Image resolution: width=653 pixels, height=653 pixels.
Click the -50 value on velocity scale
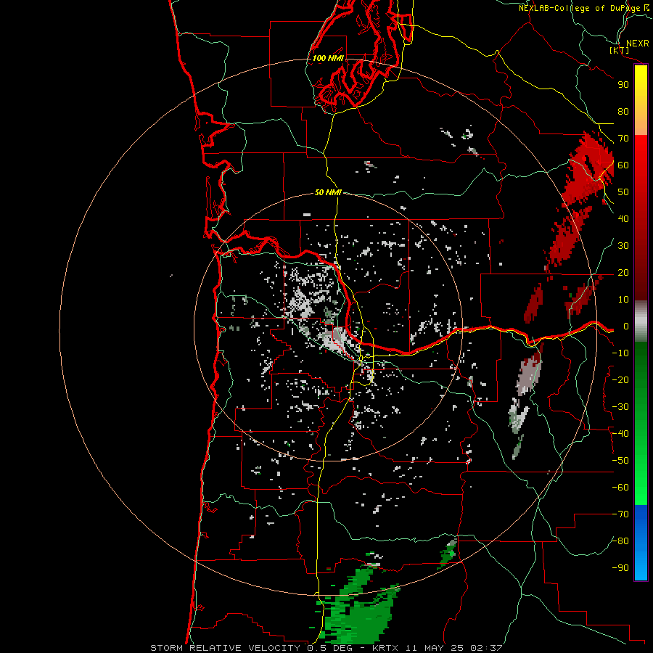coord(620,461)
